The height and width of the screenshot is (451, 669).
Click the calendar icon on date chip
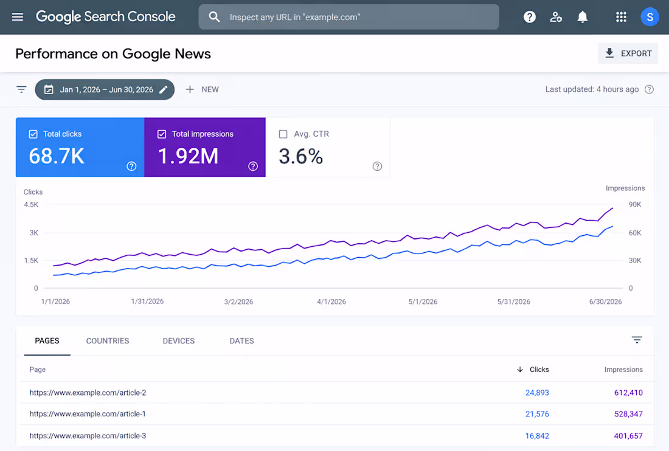[x=49, y=89]
